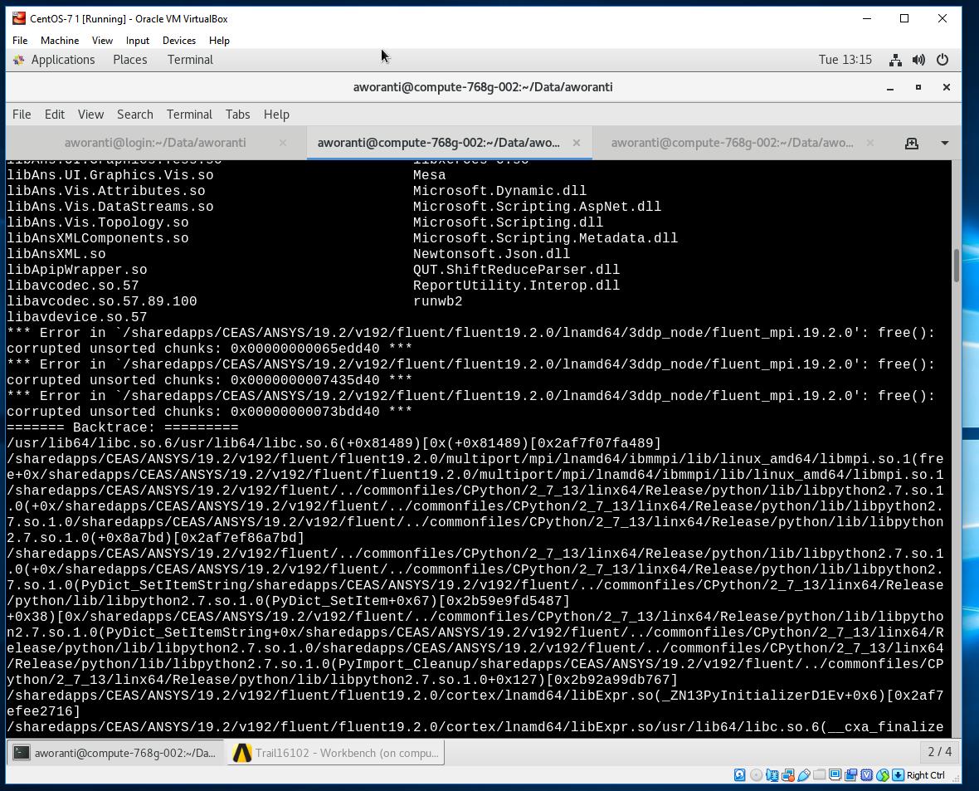Open the VirtualBox Devices menu
This screenshot has height=791, width=979.
click(x=179, y=41)
